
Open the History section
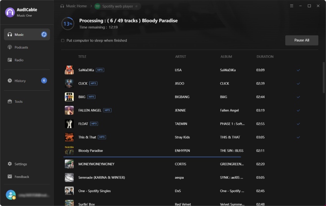click(x=27, y=80)
